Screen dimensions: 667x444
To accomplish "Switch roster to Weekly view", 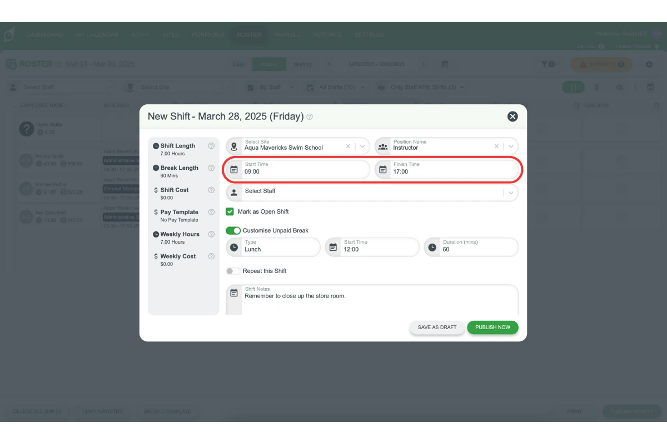I will (x=270, y=64).
